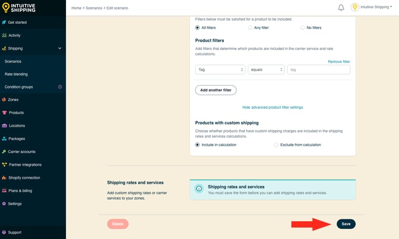Click the Remove filter link
The image size is (399, 239).
[x=339, y=61]
